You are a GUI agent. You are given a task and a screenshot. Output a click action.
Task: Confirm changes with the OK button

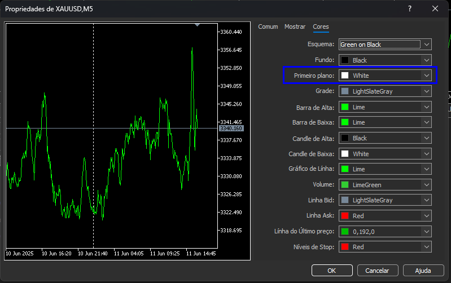pos(332,271)
